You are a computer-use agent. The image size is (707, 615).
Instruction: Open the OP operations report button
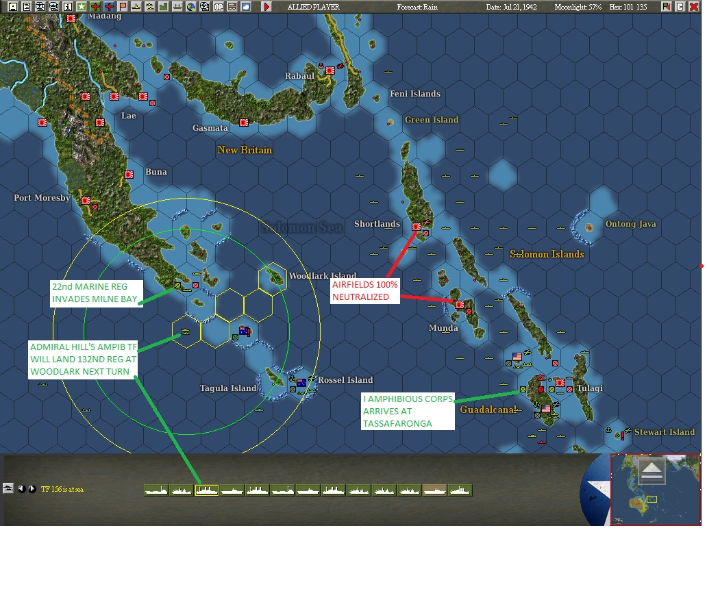(x=219, y=7)
